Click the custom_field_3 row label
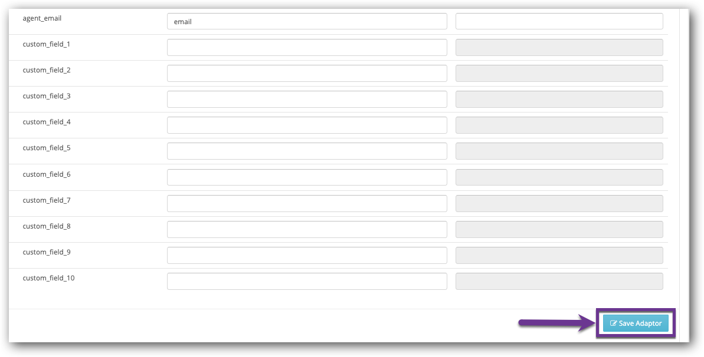704x357 pixels. (x=47, y=96)
